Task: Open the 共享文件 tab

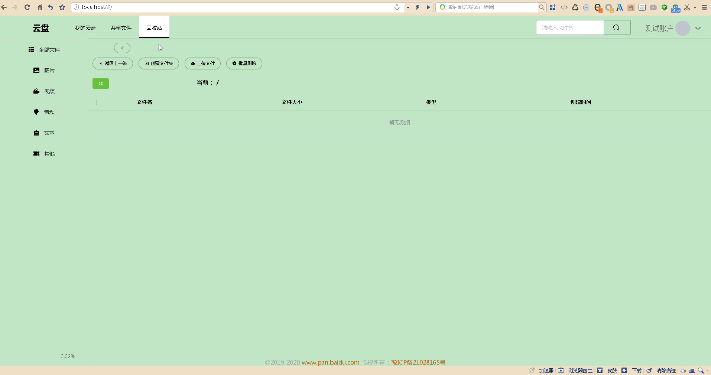Action: pyautogui.click(x=121, y=28)
